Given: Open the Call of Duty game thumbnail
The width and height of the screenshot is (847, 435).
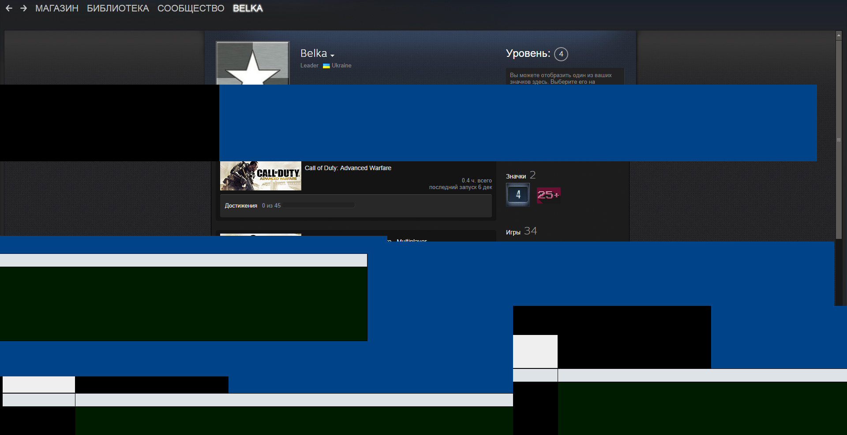Looking at the screenshot, I should click(261, 176).
